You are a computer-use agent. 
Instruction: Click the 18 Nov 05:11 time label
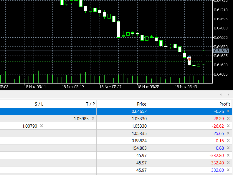pyautogui.click(x=35, y=87)
